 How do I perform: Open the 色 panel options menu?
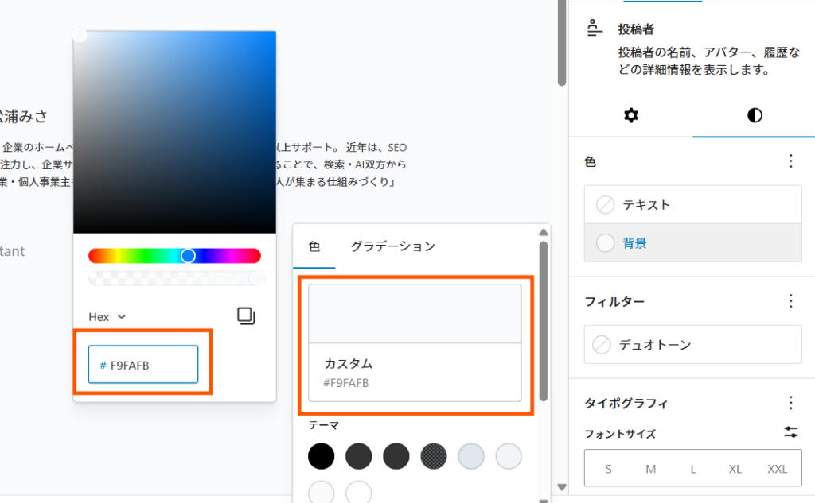click(x=790, y=161)
